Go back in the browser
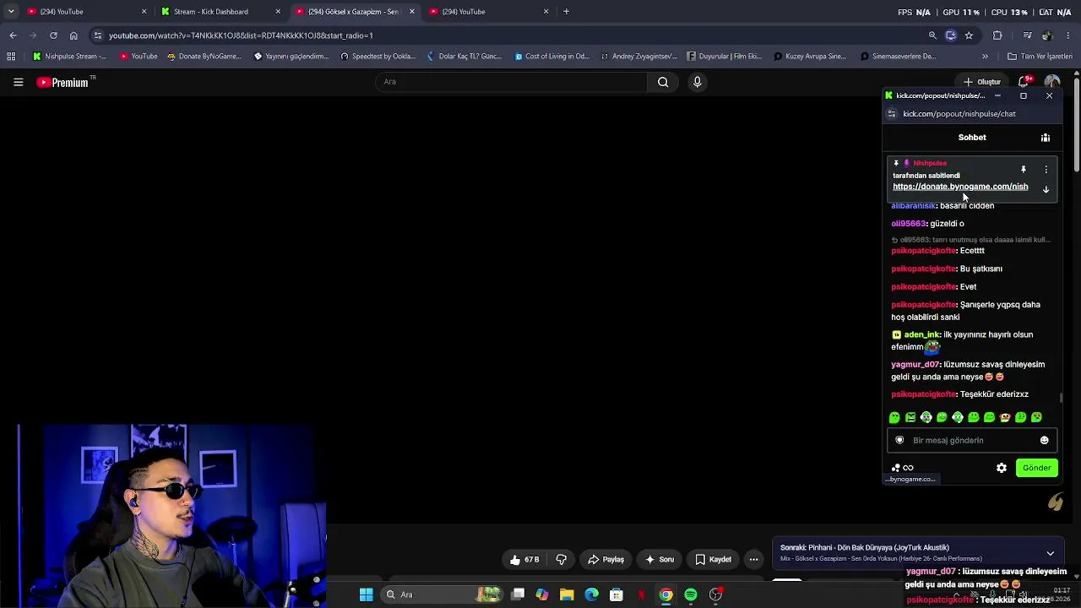The image size is (1081, 608). coord(13,35)
